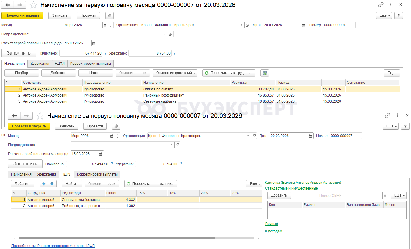Open calendar for Месяц in background window
This screenshot has width=411, height=249.
[105, 25]
